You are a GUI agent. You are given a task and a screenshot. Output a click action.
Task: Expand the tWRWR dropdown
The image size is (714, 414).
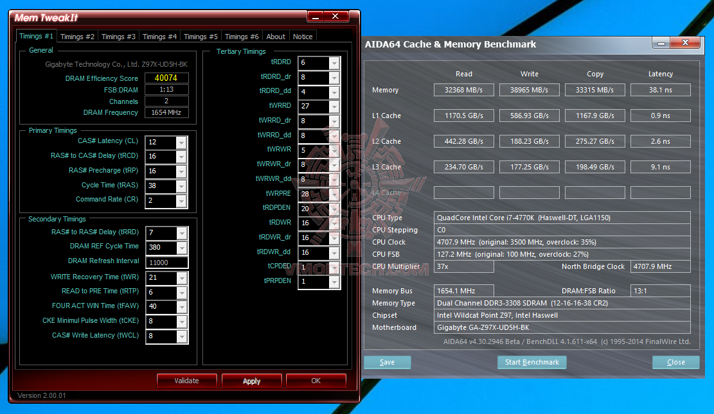click(x=334, y=150)
